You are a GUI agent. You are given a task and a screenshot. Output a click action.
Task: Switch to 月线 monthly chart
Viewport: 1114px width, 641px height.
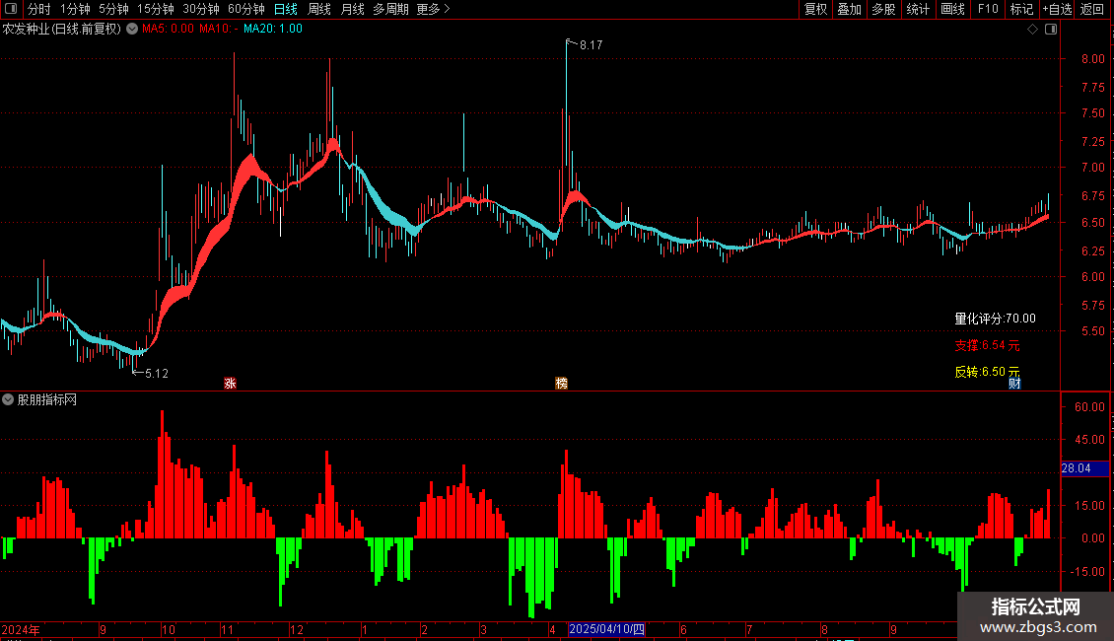pos(352,9)
